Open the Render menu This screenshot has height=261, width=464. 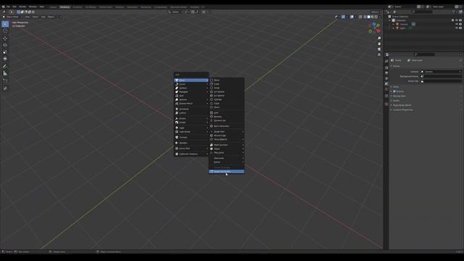tap(22, 7)
